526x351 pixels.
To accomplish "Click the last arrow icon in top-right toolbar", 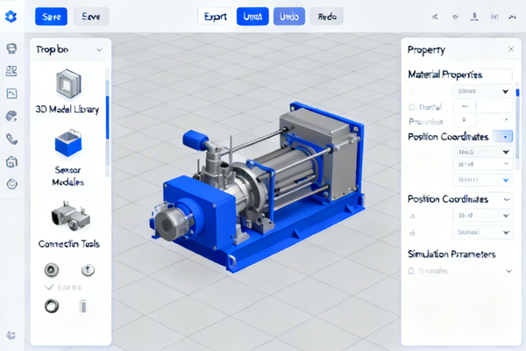I will [512, 17].
